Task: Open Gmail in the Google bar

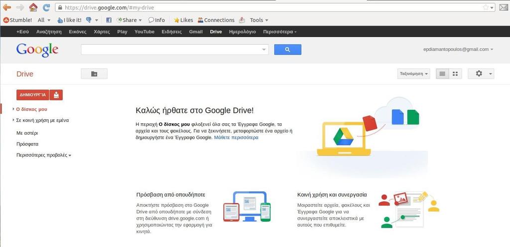Action: click(196, 32)
